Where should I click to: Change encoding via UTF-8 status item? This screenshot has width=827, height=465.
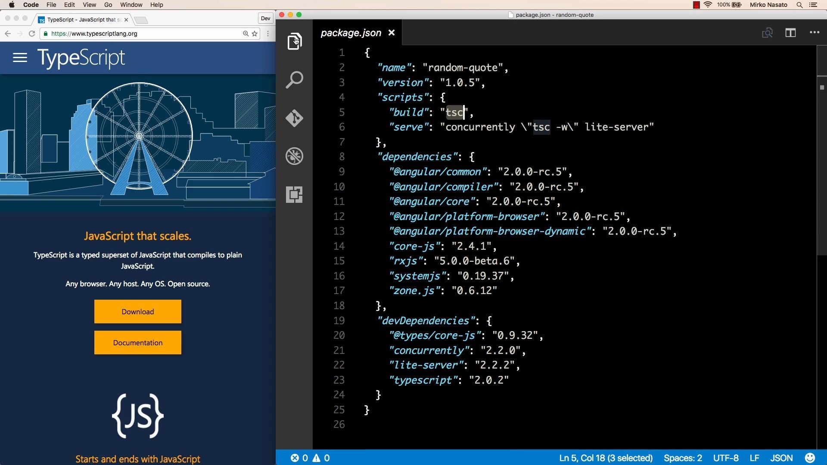(x=726, y=458)
